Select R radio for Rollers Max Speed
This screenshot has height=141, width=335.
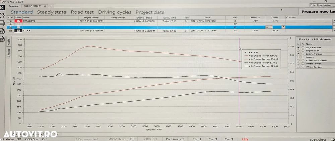pos(303,60)
